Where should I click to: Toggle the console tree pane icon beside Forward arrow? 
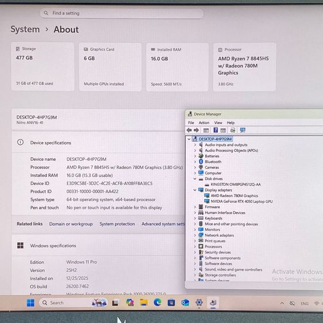tap(206, 130)
